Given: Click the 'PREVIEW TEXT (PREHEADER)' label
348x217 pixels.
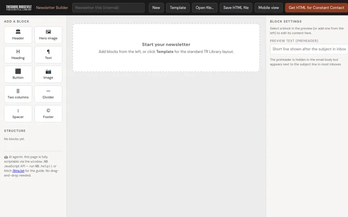Looking at the screenshot, I should tap(294, 41).
